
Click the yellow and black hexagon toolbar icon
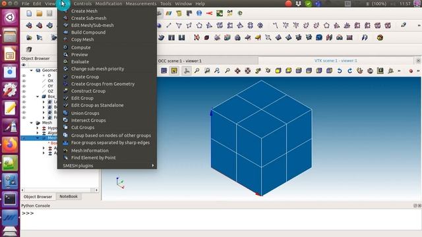(380, 38)
